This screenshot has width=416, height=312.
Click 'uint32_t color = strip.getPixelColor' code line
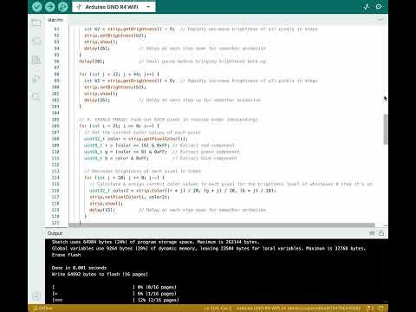pyautogui.click(x=136, y=139)
